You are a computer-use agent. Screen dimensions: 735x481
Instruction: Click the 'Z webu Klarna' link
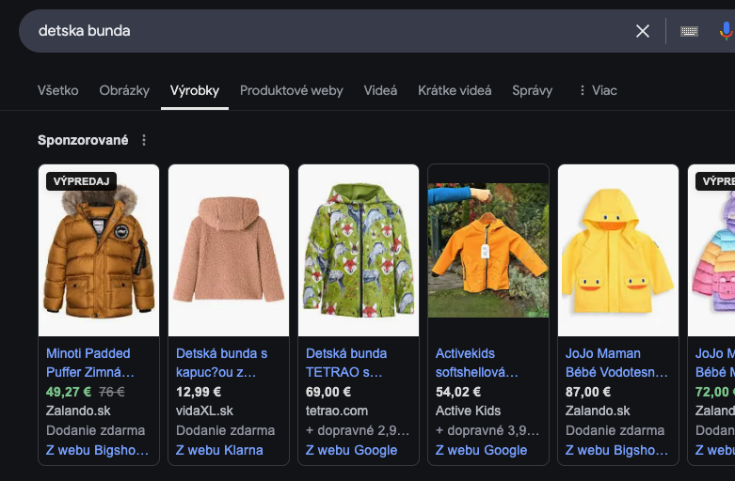(219, 450)
